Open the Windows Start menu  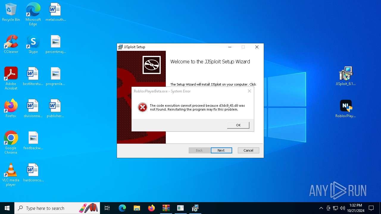7,208
